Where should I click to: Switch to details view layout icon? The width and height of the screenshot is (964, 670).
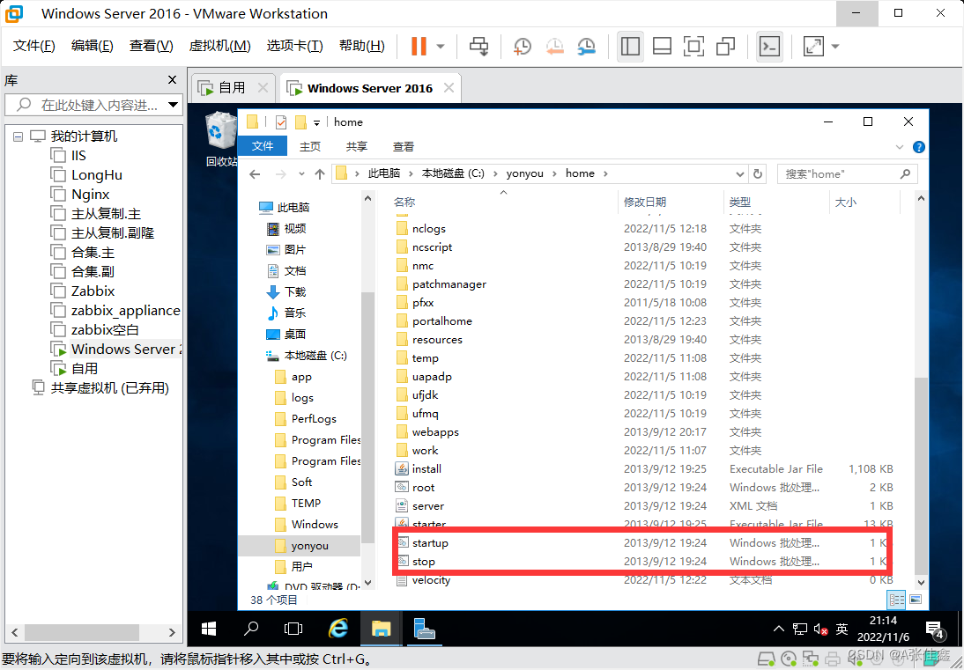tap(897, 600)
